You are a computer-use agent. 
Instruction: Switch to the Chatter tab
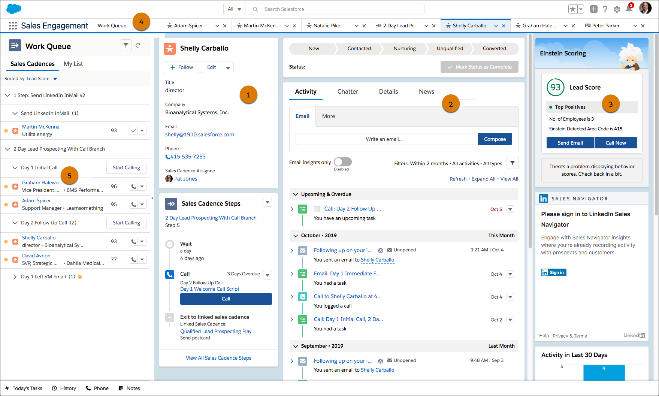click(348, 92)
